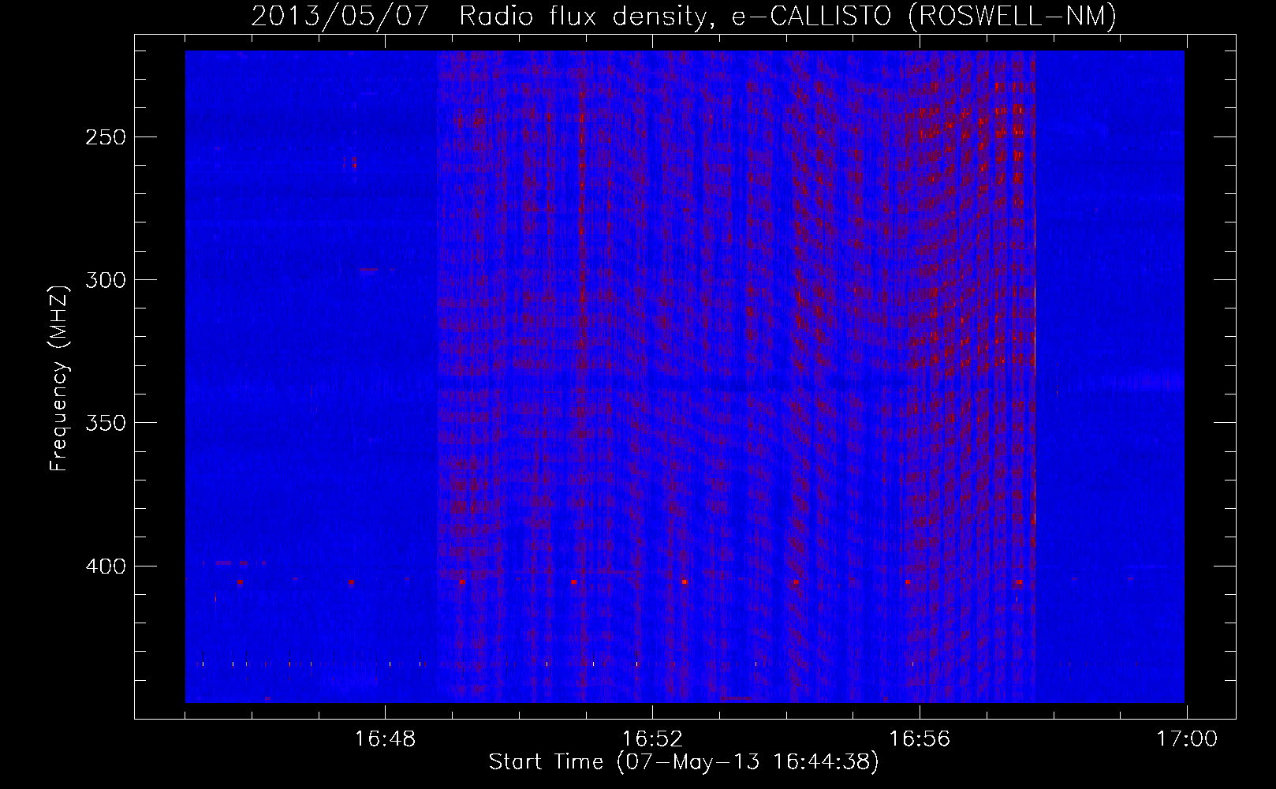Screen dimensions: 1276x789
Task: Click the 16:56 time axis label
Action: (920, 739)
